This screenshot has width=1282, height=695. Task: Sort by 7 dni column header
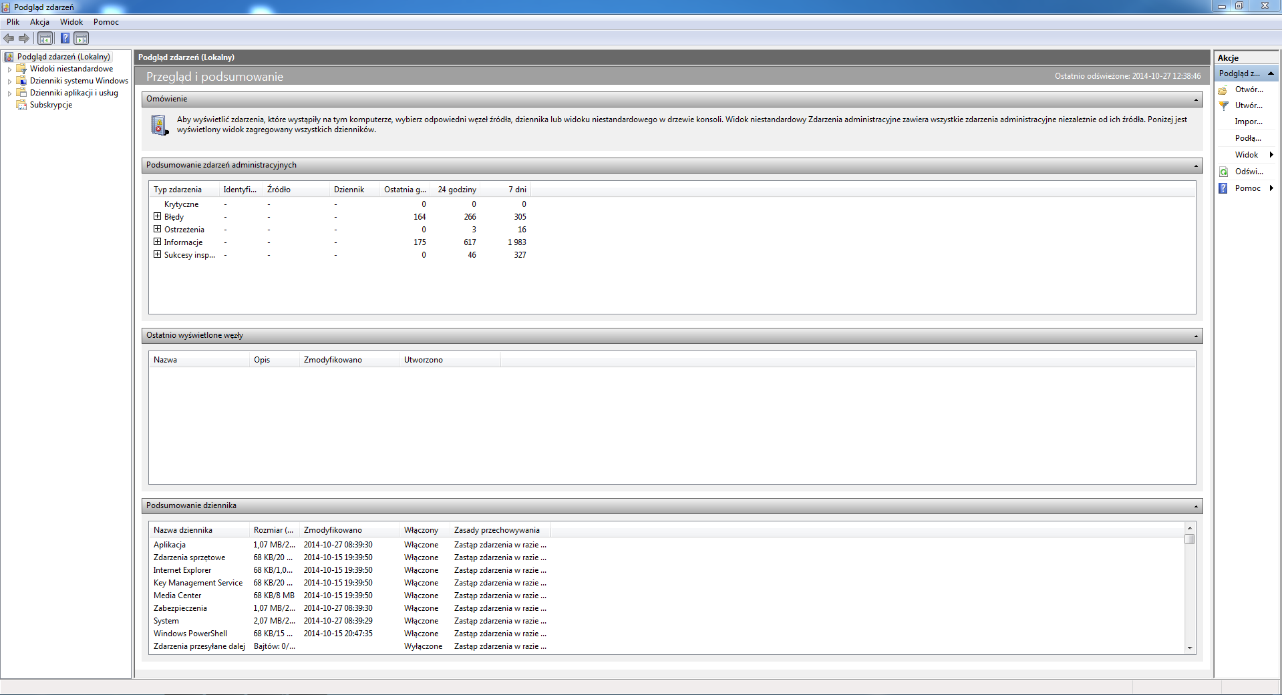point(505,190)
